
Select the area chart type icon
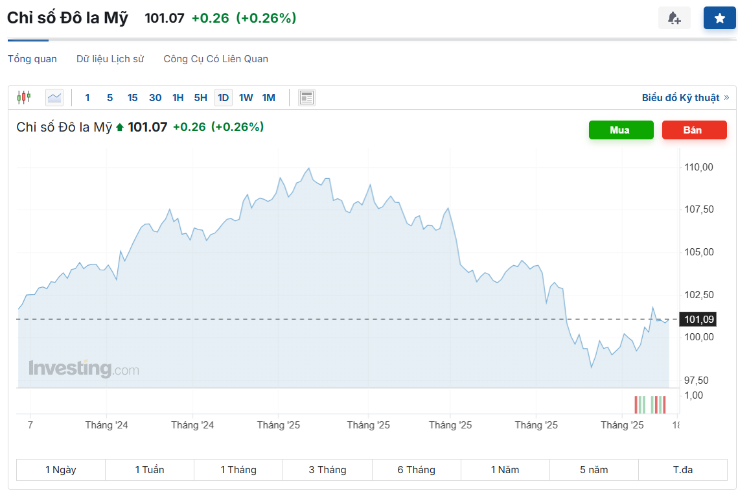[x=54, y=97]
